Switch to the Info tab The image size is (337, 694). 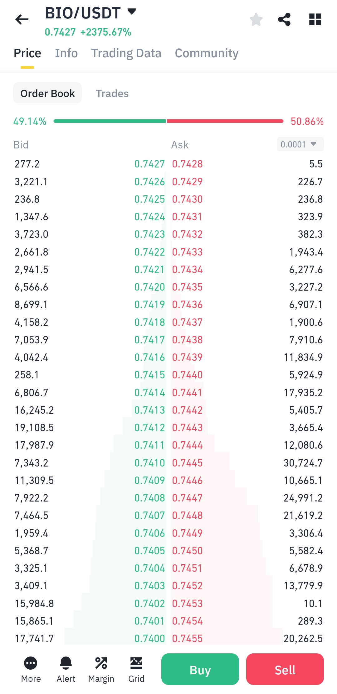[x=66, y=53]
